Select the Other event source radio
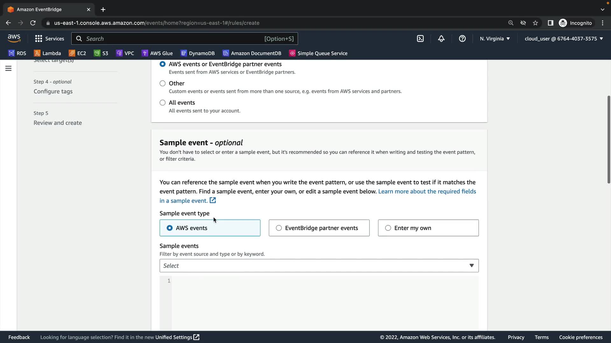Screen dimensions: 611x343 [163, 84]
